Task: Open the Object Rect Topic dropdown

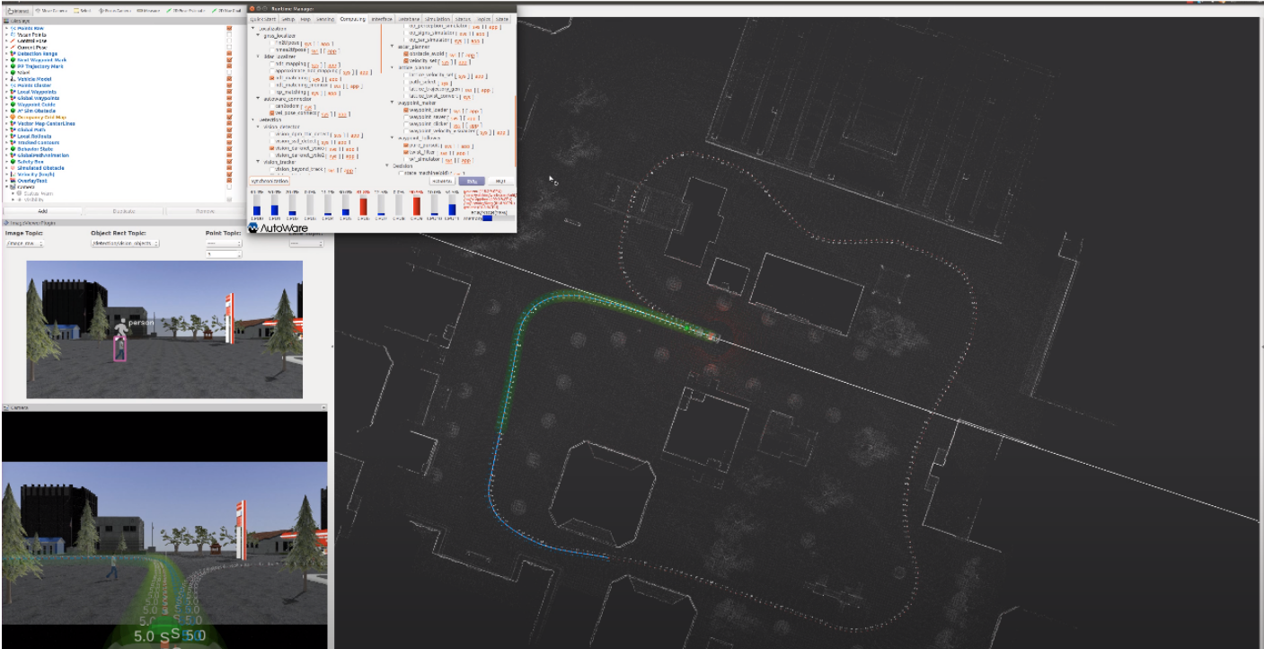Action: tap(125, 244)
